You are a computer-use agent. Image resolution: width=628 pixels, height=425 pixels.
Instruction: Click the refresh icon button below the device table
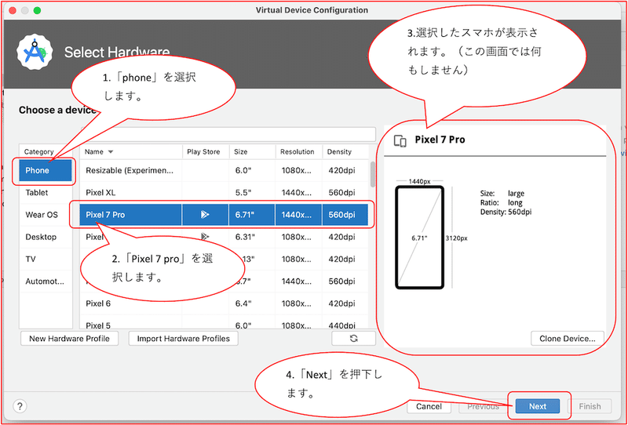click(353, 338)
